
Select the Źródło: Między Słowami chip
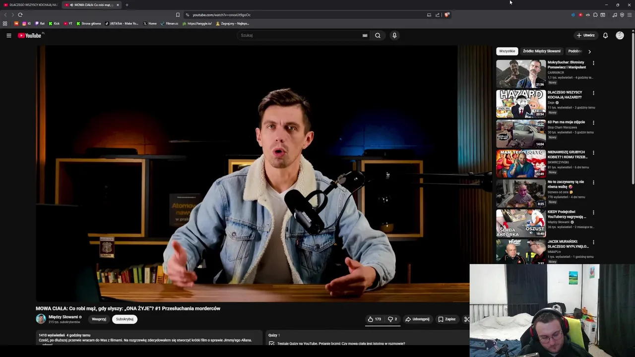(x=542, y=51)
